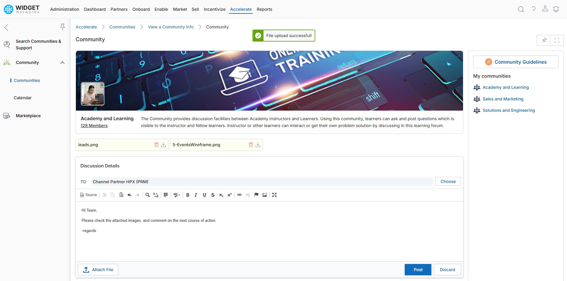Collapse the left sidebar with back arrow
The image size is (567, 281).
coord(6,28)
